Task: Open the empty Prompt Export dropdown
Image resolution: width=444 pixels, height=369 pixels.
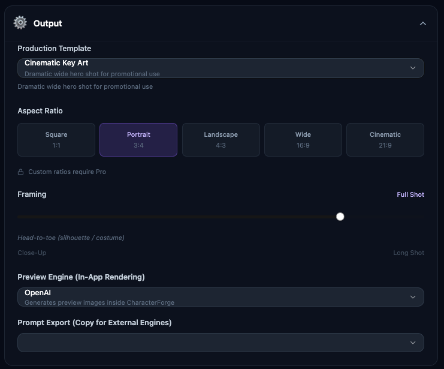Action: tap(221, 343)
